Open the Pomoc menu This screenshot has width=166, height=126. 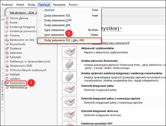[x=73, y=5]
